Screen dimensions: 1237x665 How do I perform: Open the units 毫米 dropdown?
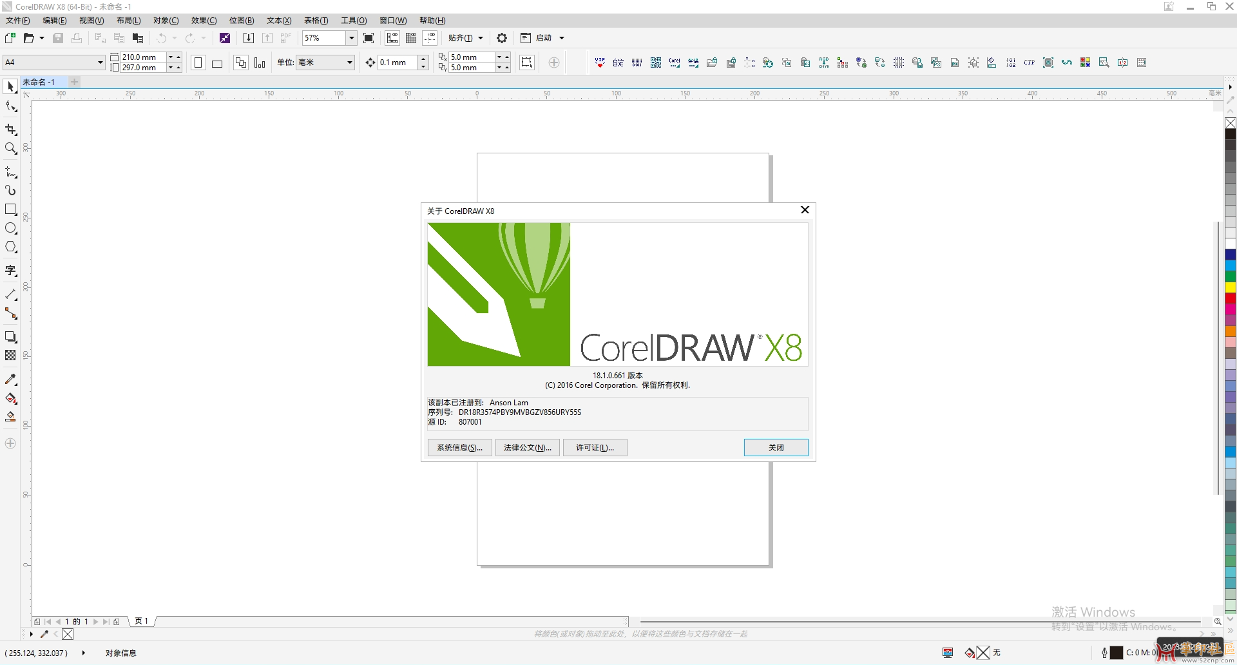pyautogui.click(x=350, y=63)
